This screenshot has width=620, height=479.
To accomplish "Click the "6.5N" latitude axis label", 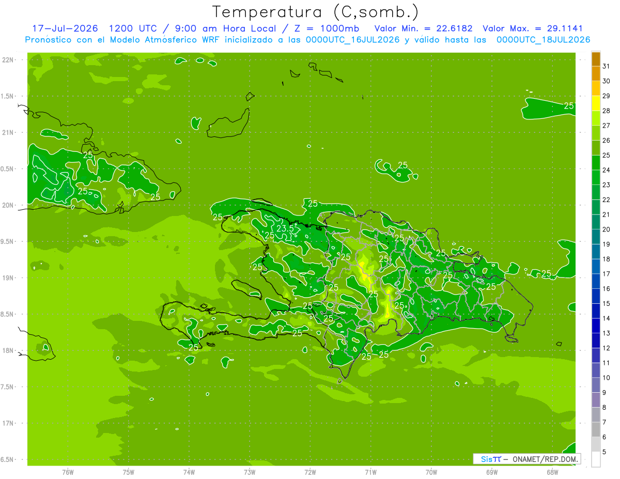I will pos(7,459).
